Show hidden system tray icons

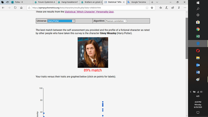191,92
